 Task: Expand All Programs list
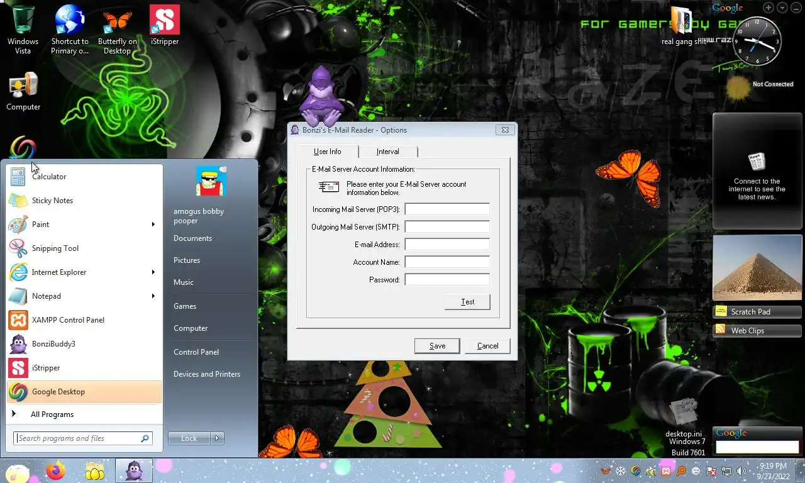(84, 414)
